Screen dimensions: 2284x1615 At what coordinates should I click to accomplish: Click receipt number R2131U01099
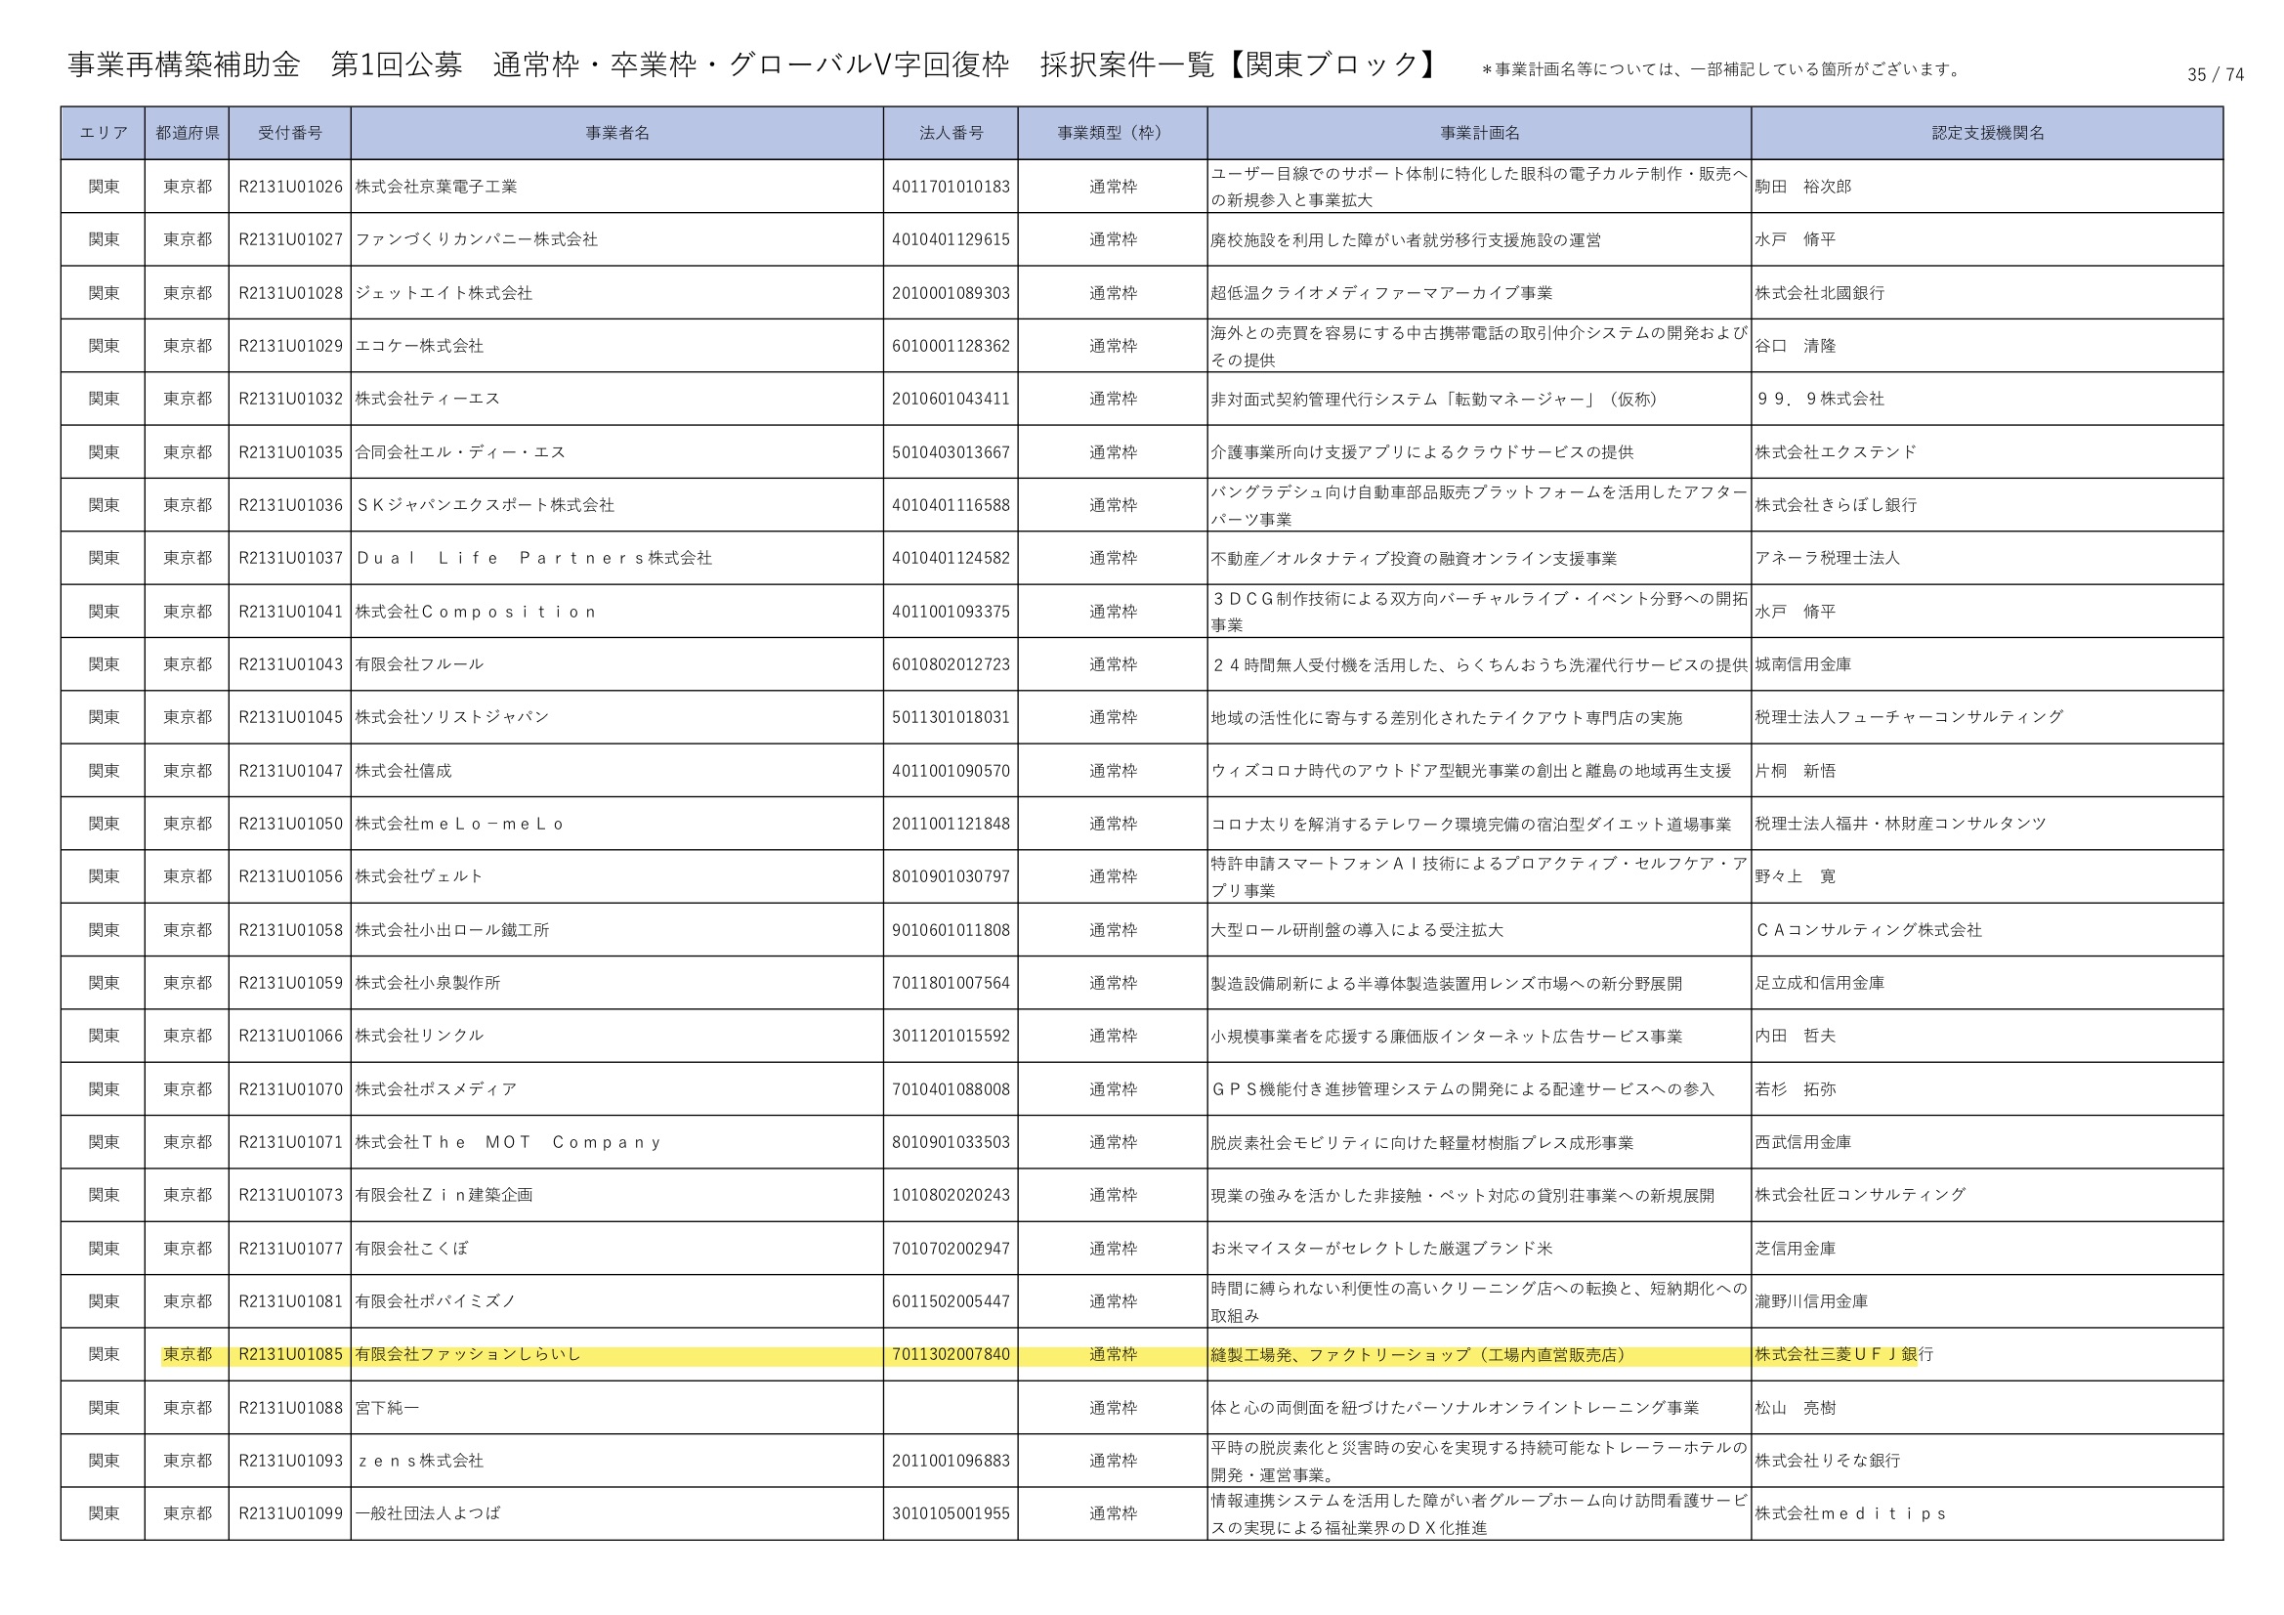click(289, 1513)
